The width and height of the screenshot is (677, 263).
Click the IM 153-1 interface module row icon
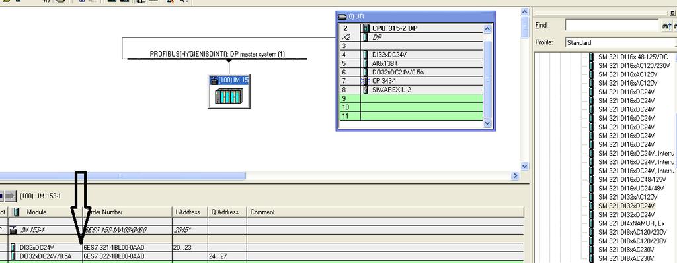[x=13, y=230]
